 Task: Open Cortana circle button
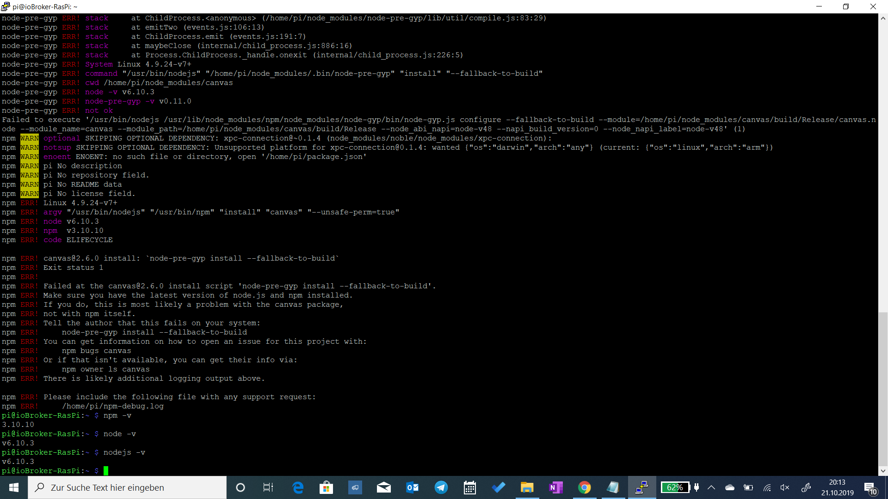240,487
